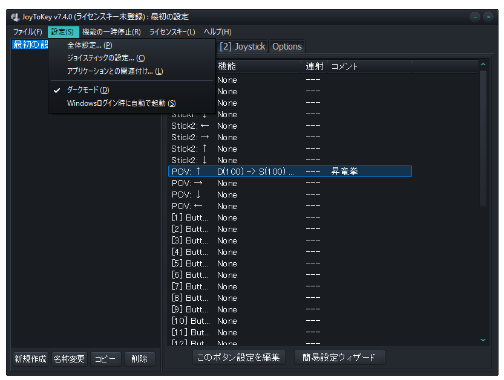Screen dimensions: 504x380
Task: Select the POV: → row
Action: [290, 183]
